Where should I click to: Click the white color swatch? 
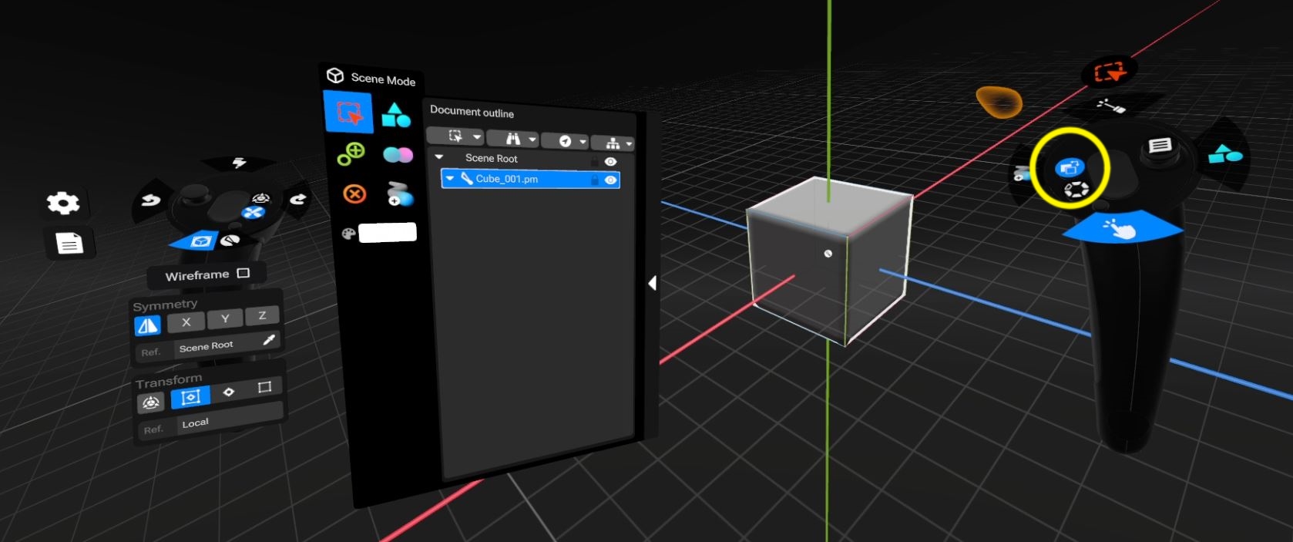388,232
